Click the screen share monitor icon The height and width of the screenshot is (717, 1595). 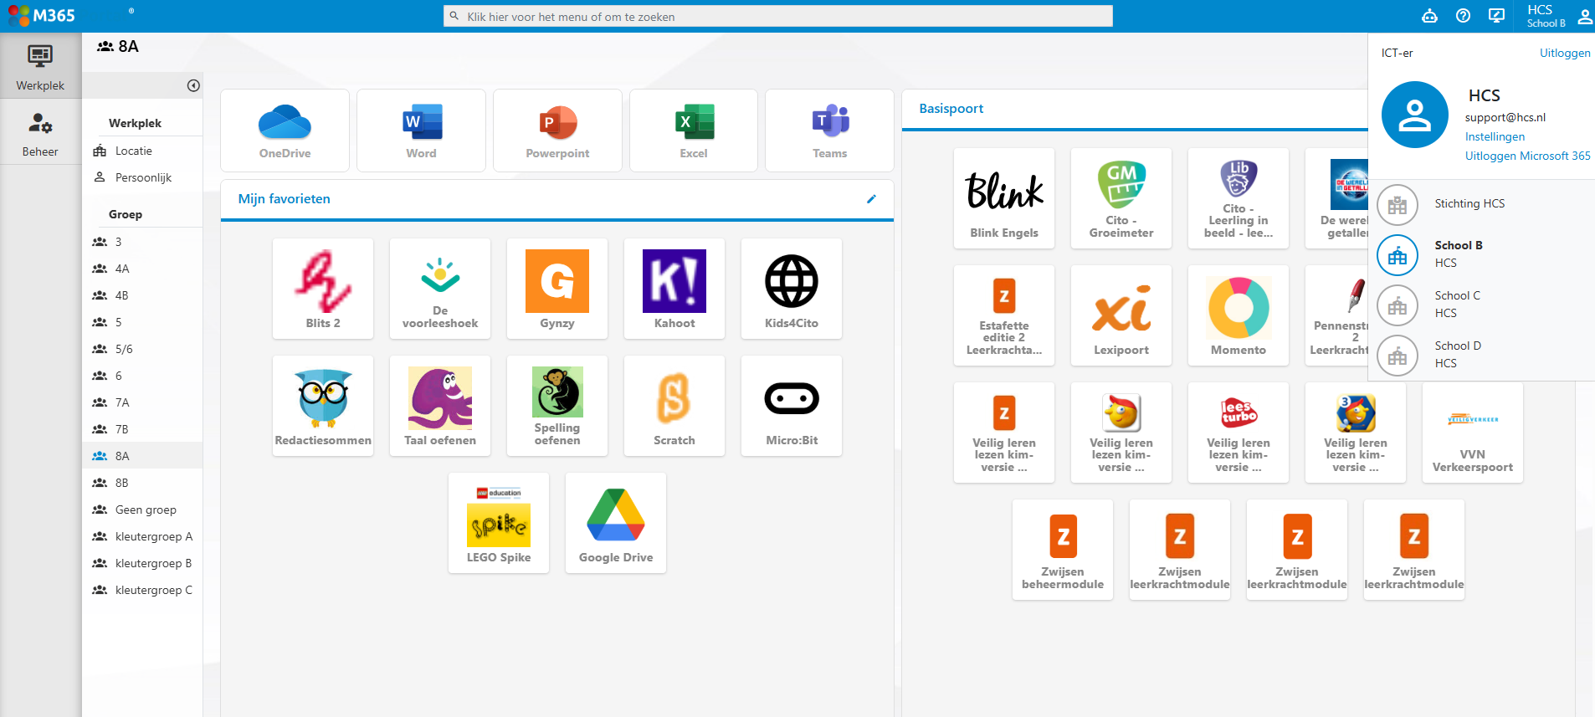pos(1496,16)
